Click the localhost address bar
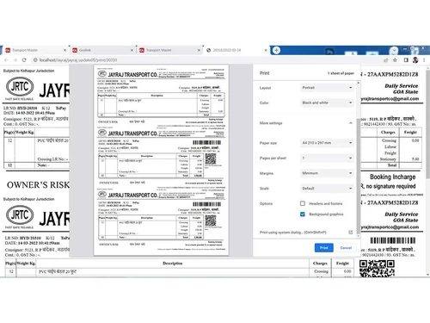Viewport: 430px width, 323px height. [206, 60]
